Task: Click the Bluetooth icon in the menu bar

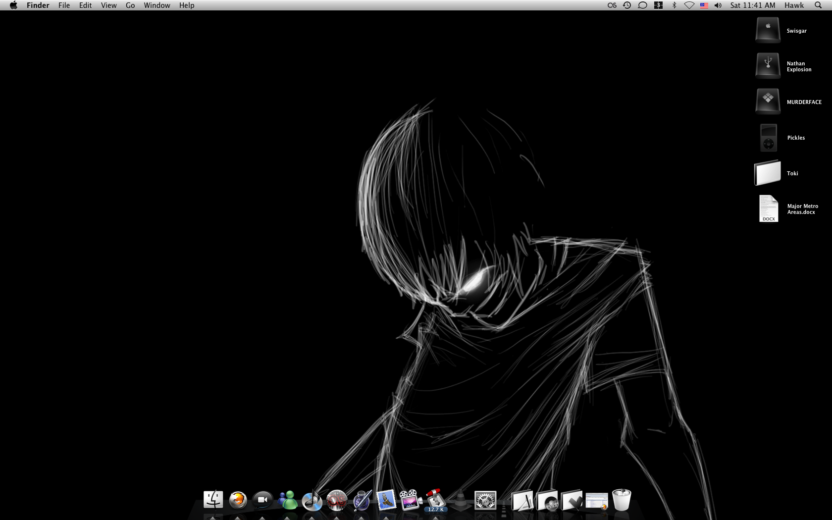Action: pos(674,5)
